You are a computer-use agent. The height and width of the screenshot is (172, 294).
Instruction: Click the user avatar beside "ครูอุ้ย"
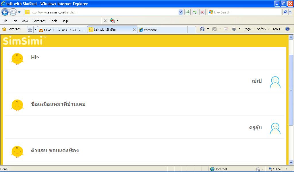(x=275, y=128)
